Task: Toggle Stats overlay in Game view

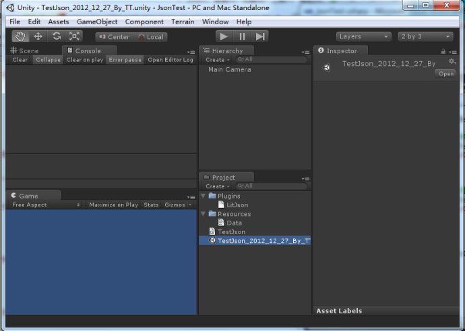Action: 151,205
